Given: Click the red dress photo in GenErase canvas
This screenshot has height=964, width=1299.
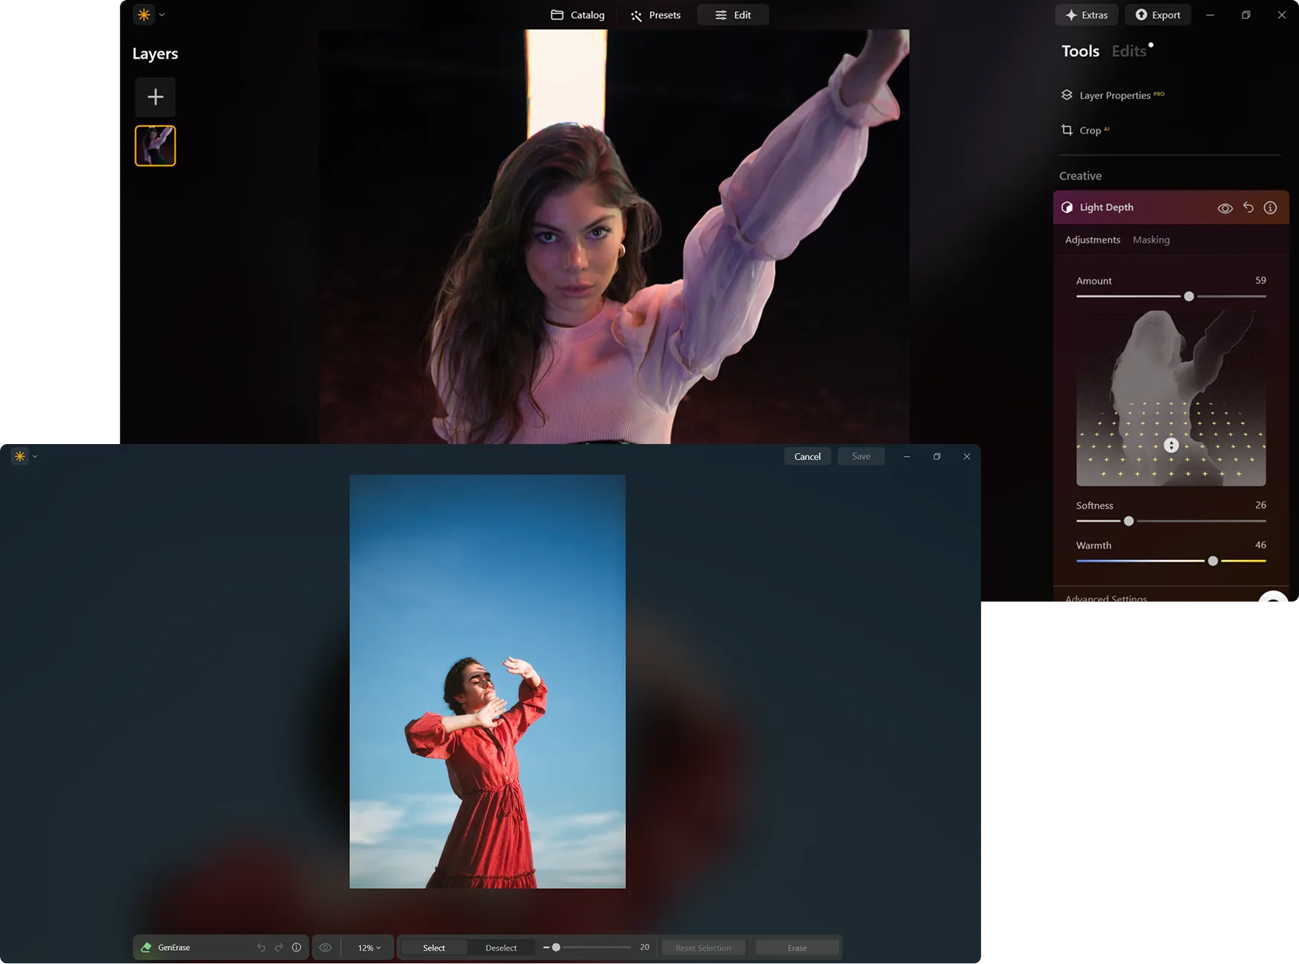Looking at the screenshot, I should (488, 681).
